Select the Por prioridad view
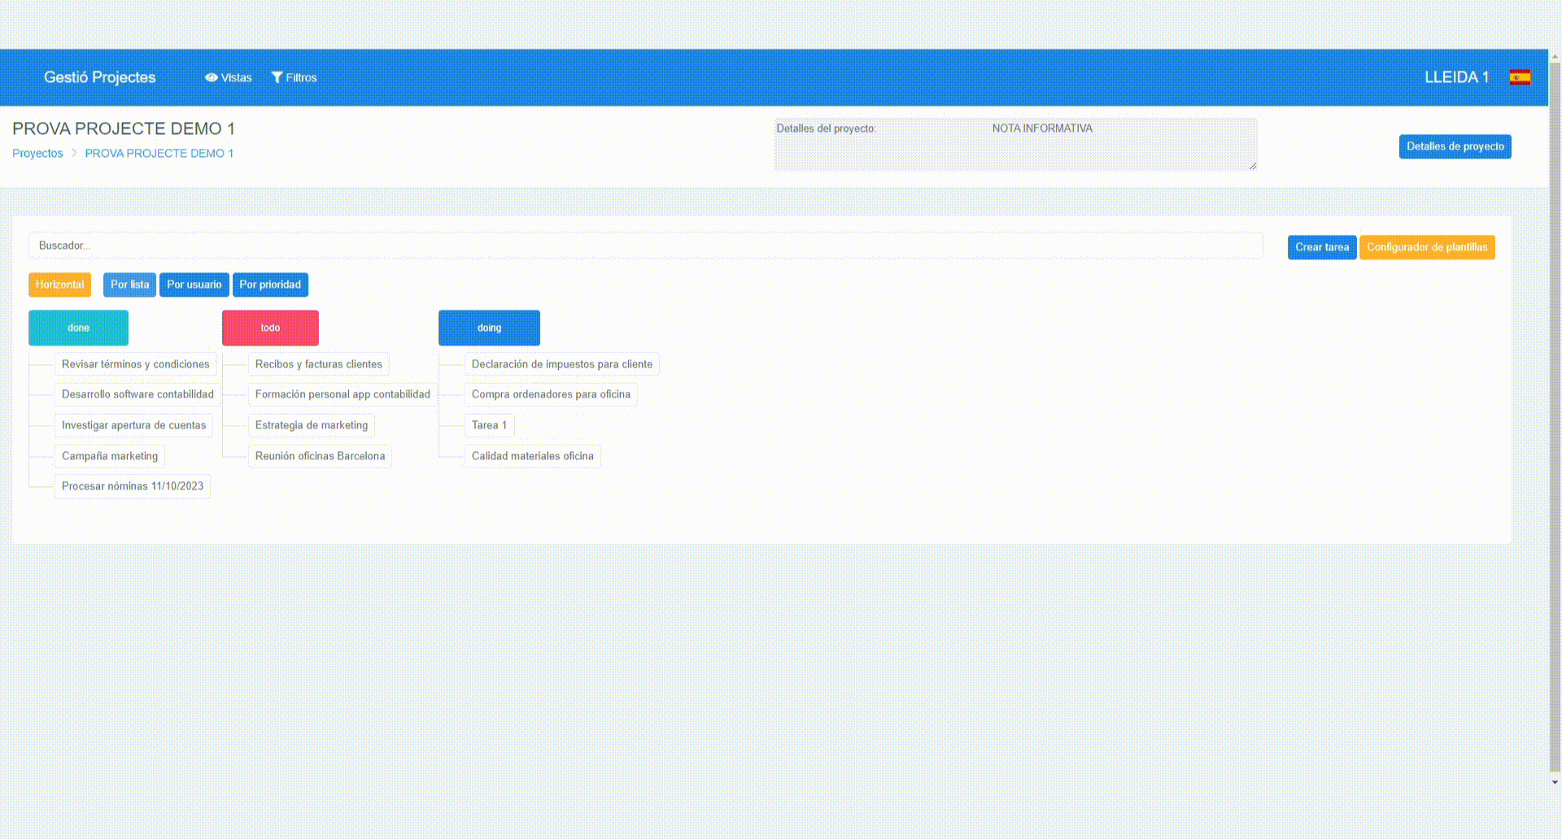The height and width of the screenshot is (839, 1562). 270,285
